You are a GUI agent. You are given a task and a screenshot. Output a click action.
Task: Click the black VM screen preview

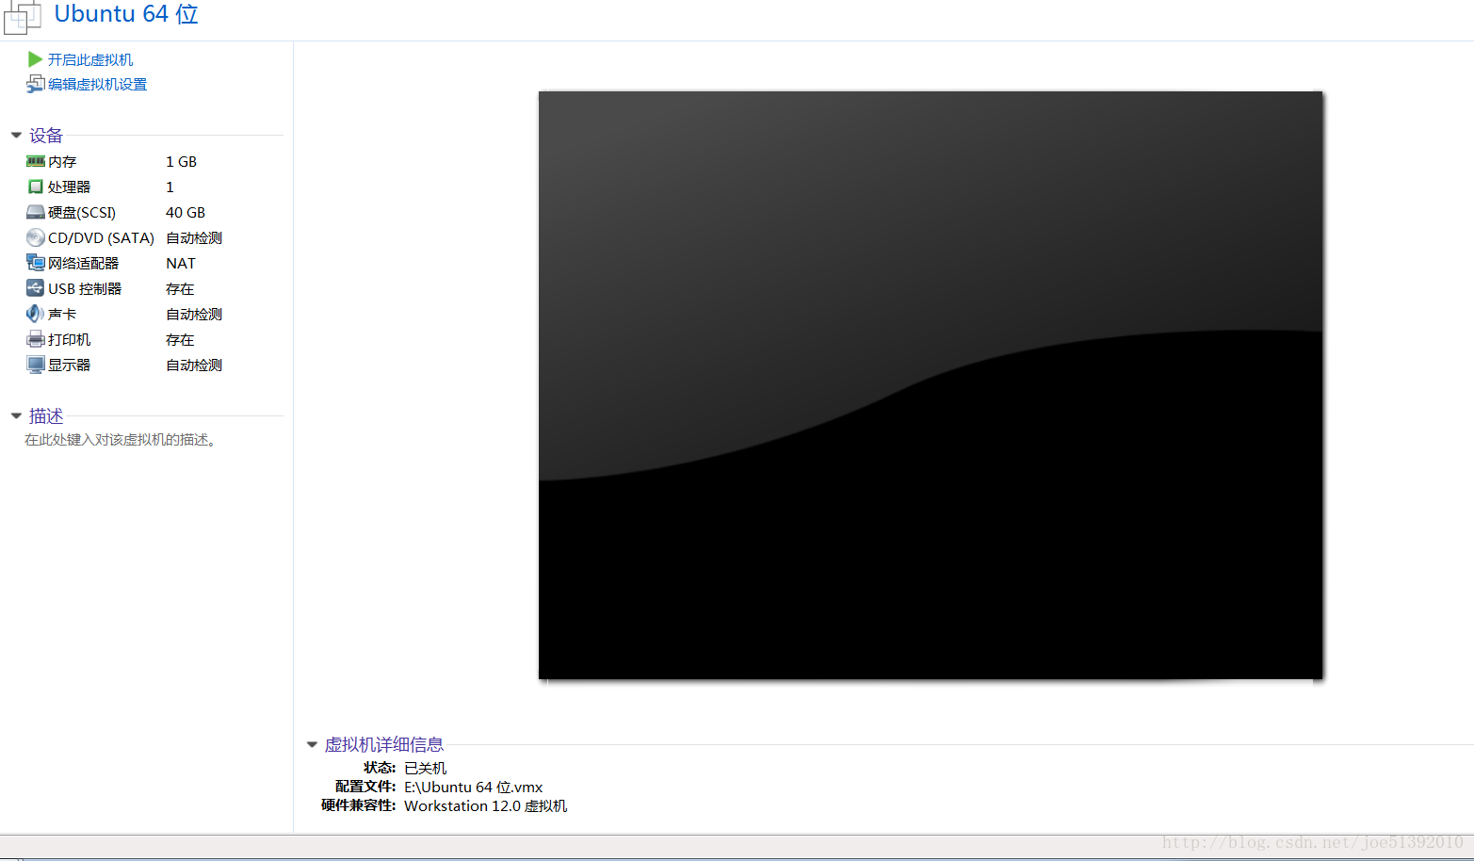point(931,385)
